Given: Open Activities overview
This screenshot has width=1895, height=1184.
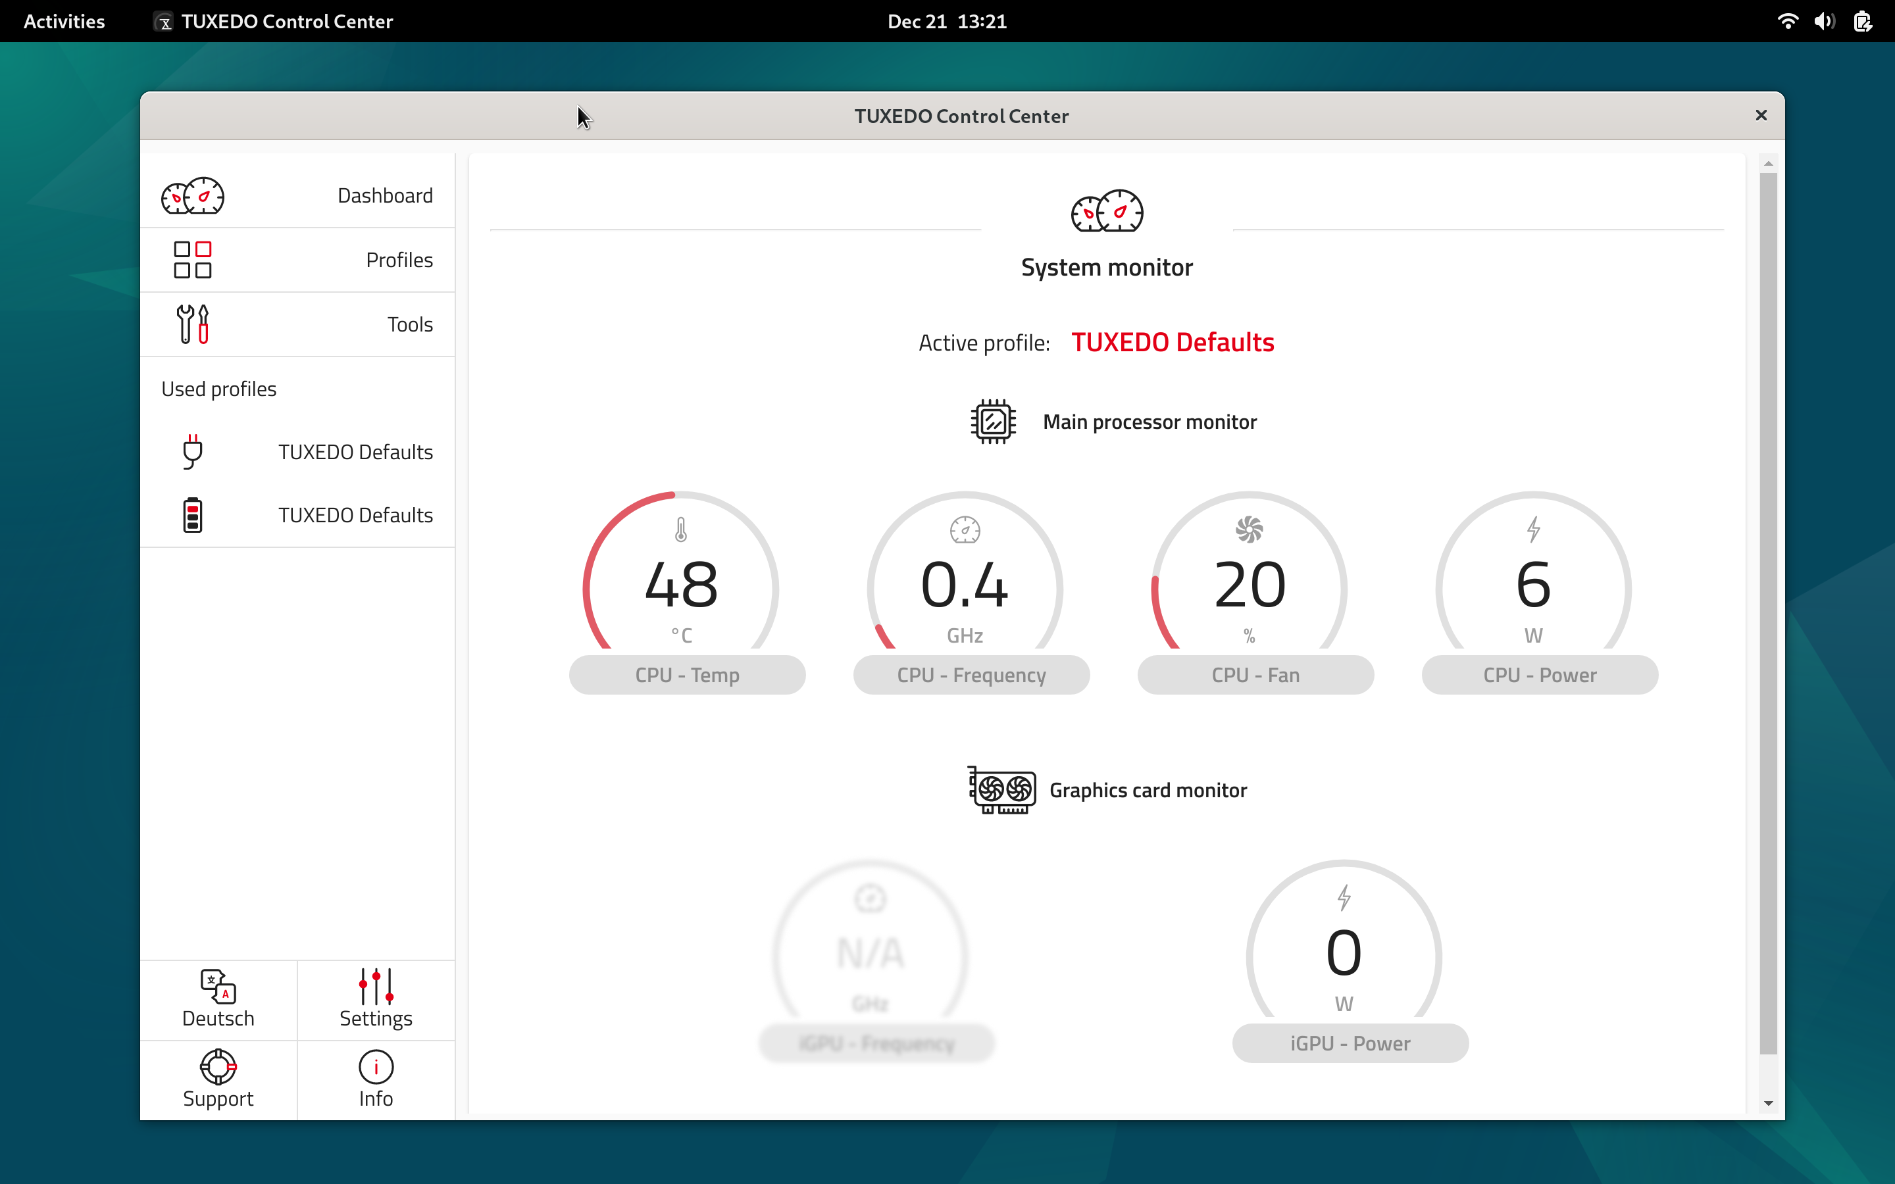Looking at the screenshot, I should tap(64, 21).
